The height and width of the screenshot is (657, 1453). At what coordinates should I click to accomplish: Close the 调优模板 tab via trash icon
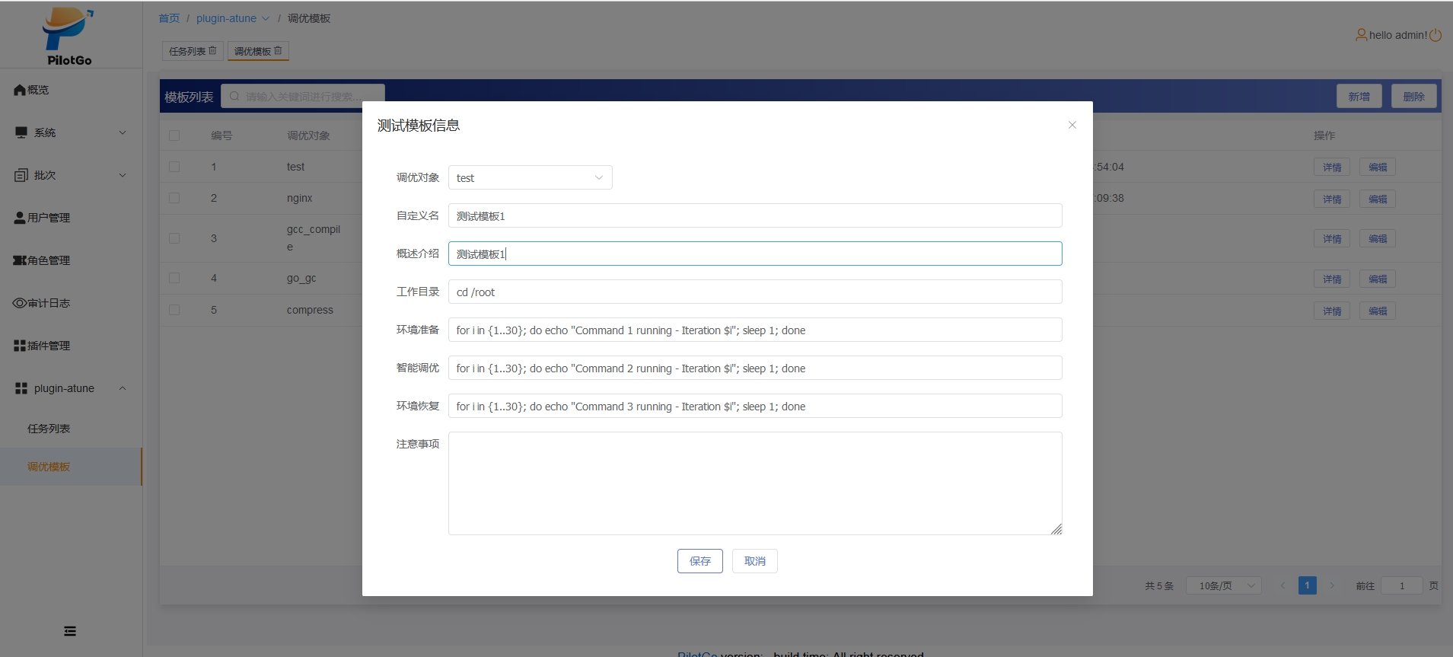point(278,51)
